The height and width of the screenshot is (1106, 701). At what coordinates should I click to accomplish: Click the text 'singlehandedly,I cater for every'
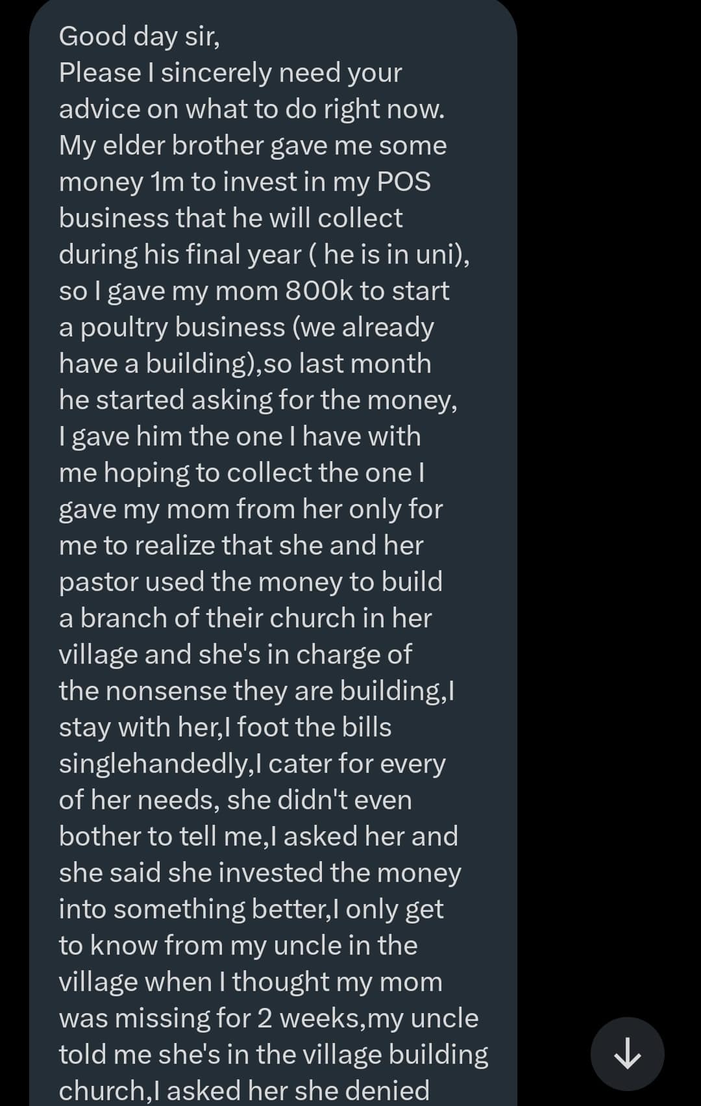(x=252, y=764)
